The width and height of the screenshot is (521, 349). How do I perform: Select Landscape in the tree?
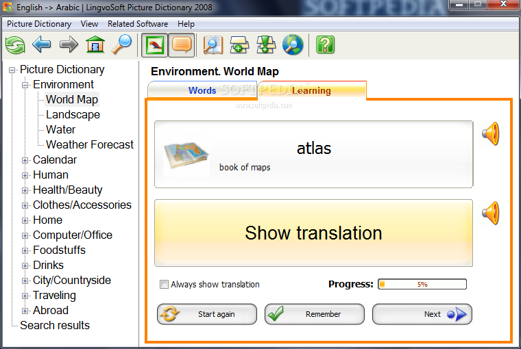(x=73, y=114)
